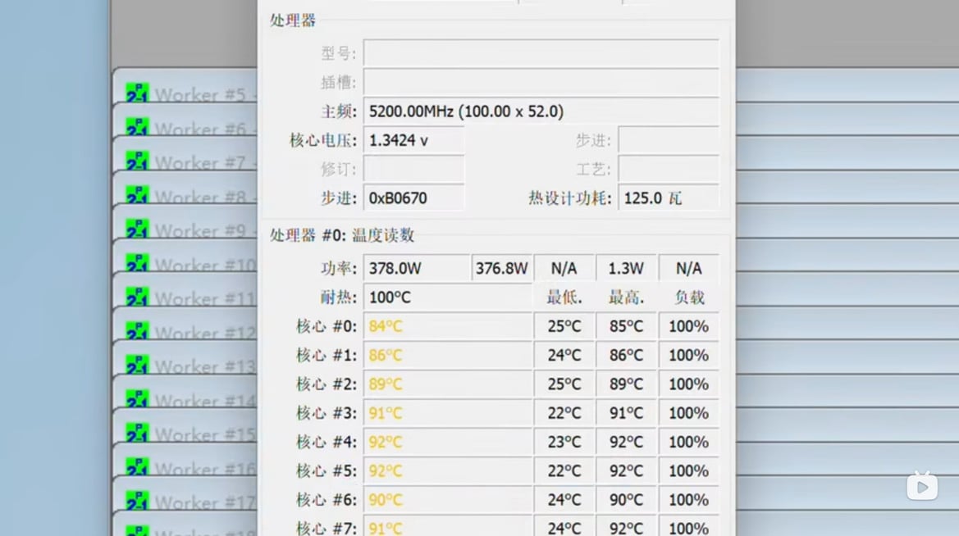Click core #0 load 100% cell
Image resolution: width=959 pixels, height=536 pixels.
[x=688, y=326]
